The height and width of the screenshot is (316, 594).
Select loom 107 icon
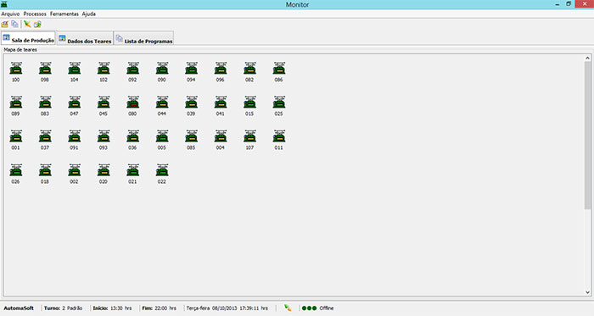click(x=249, y=136)
